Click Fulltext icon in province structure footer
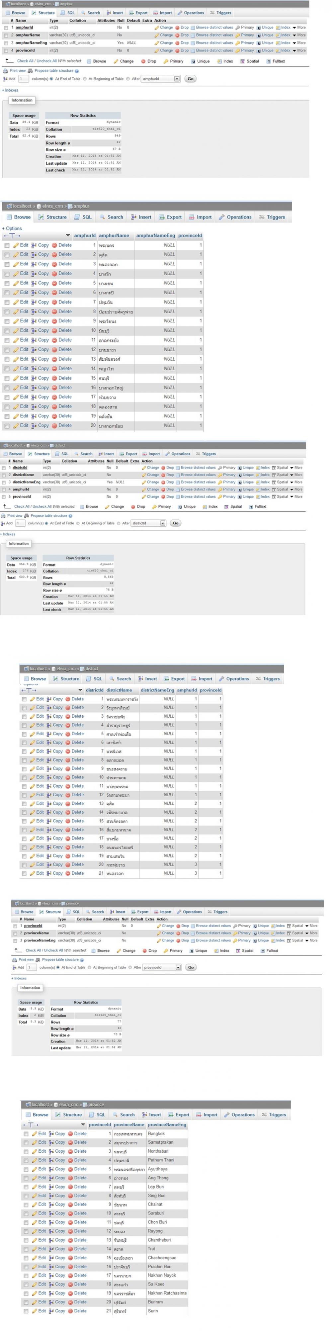The image size is (332, 1332). (262, 950)
